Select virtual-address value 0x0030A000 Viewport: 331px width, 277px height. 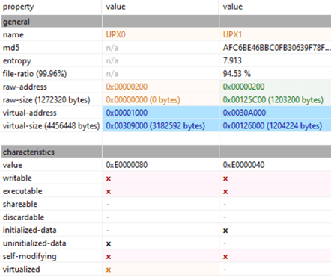(x=244, y=113)
